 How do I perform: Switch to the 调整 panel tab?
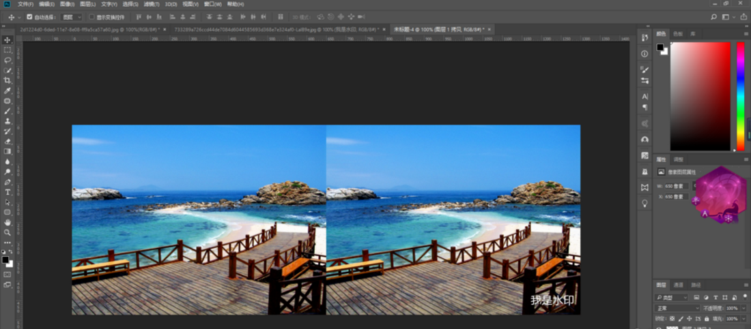678,159
